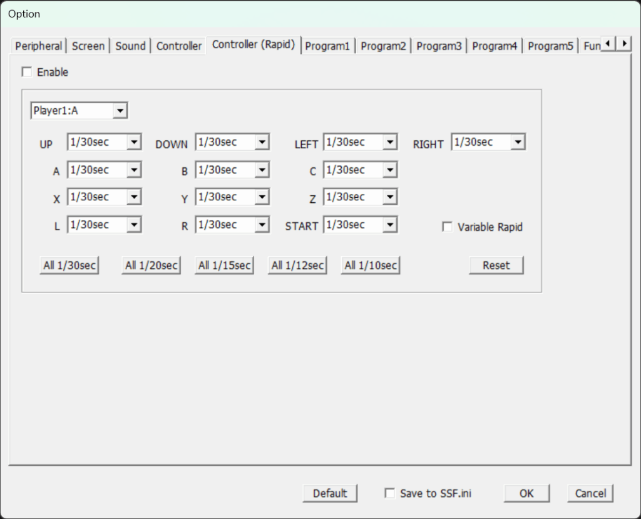Screen dimensions: 641x519
Task: Open the Sound tab
Action: pyautogui.click(x=130, y=46)
